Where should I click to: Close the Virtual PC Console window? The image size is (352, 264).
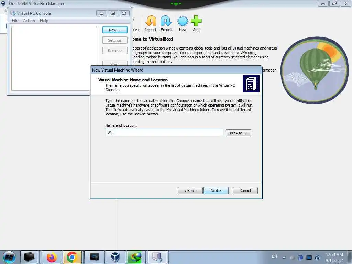pyautogui.click(x=124, y=13)
